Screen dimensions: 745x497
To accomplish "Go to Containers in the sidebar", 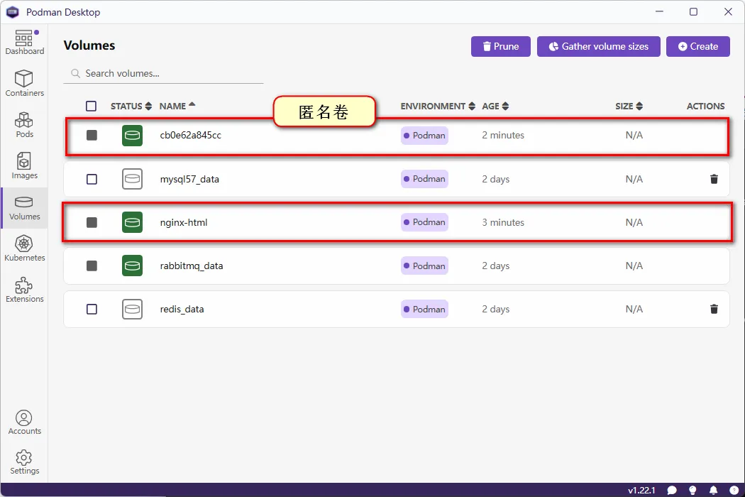I will pyautogui.click(x=24, y=84).
